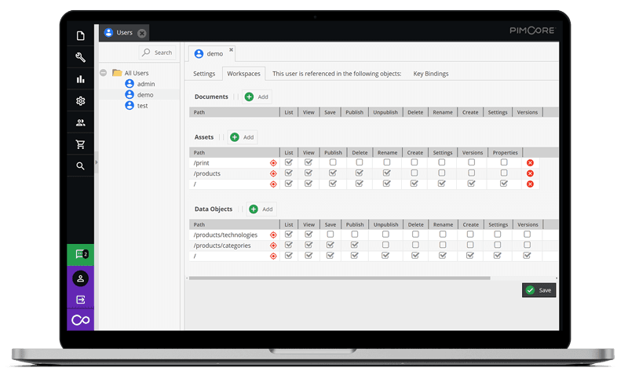Toggle List checkbox for /print asset
Screen dimensions: 628x382
point(288,162)
